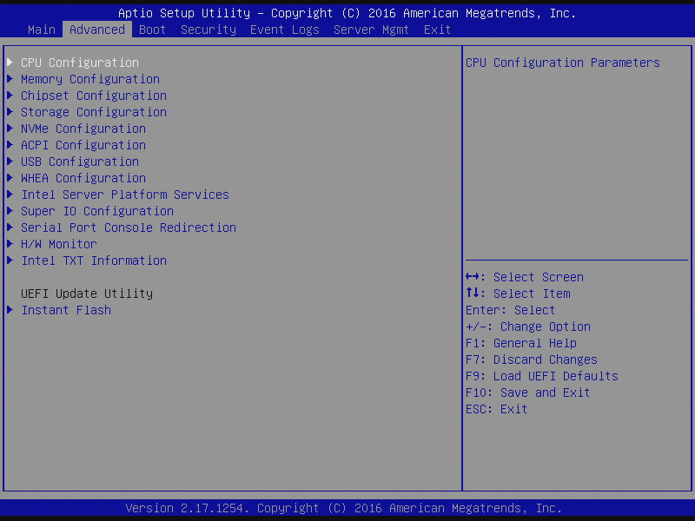Open Memory Configuration submenu
695x521 pixels.
click(90, 79)
